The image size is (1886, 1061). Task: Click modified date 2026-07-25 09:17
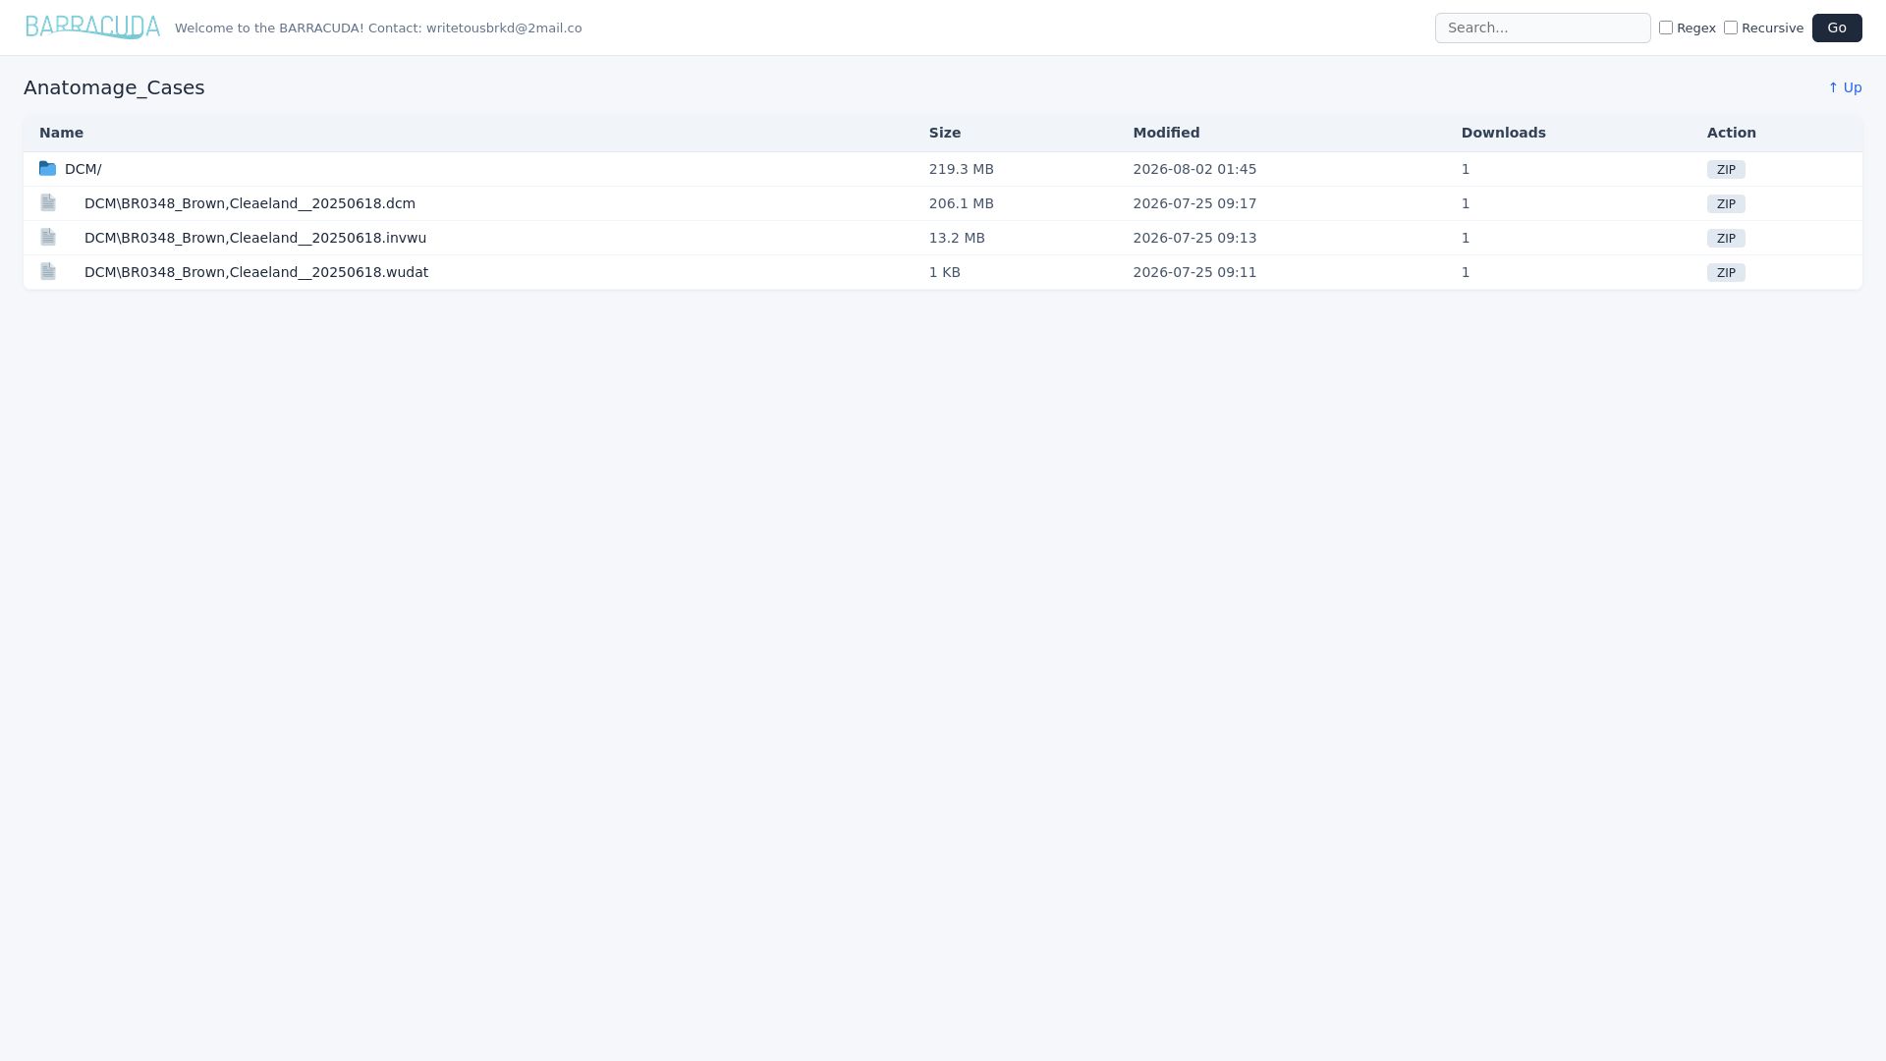tap(1194, 203)
